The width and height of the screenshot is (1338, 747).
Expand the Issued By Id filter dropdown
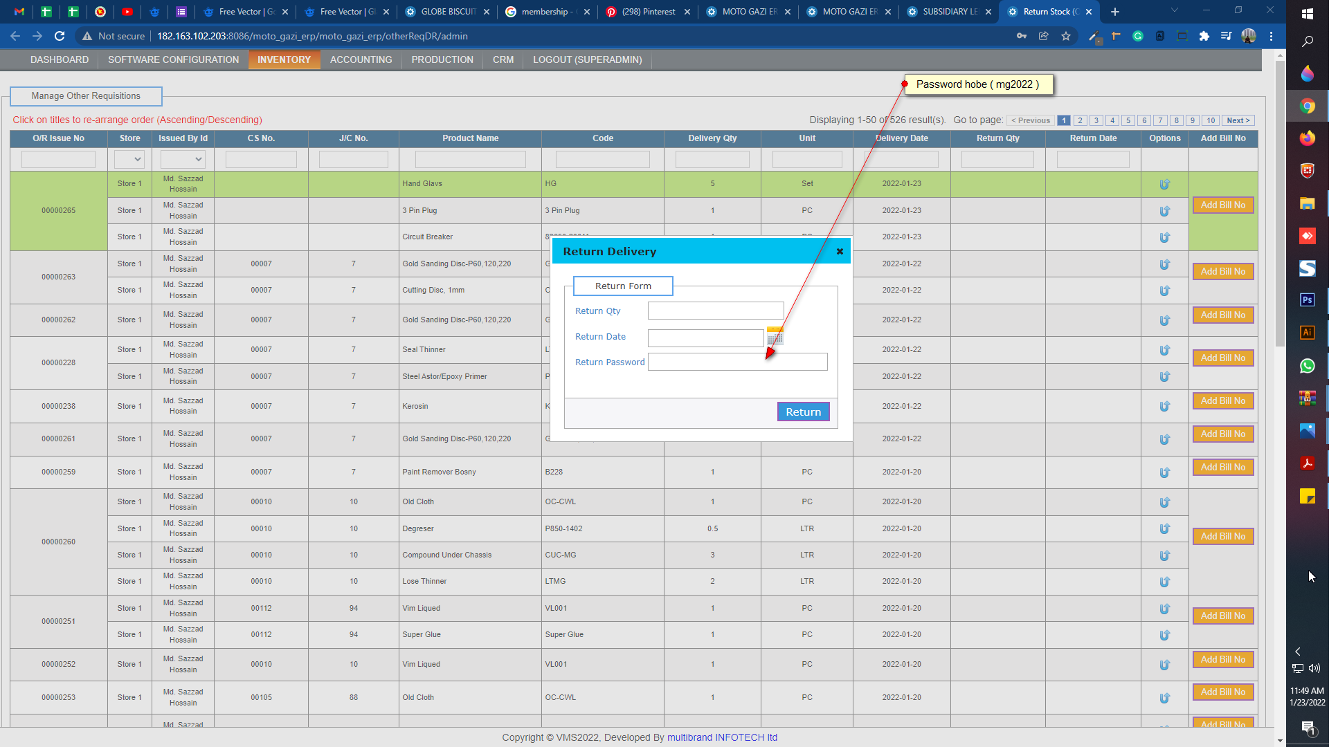pos(183,159)
